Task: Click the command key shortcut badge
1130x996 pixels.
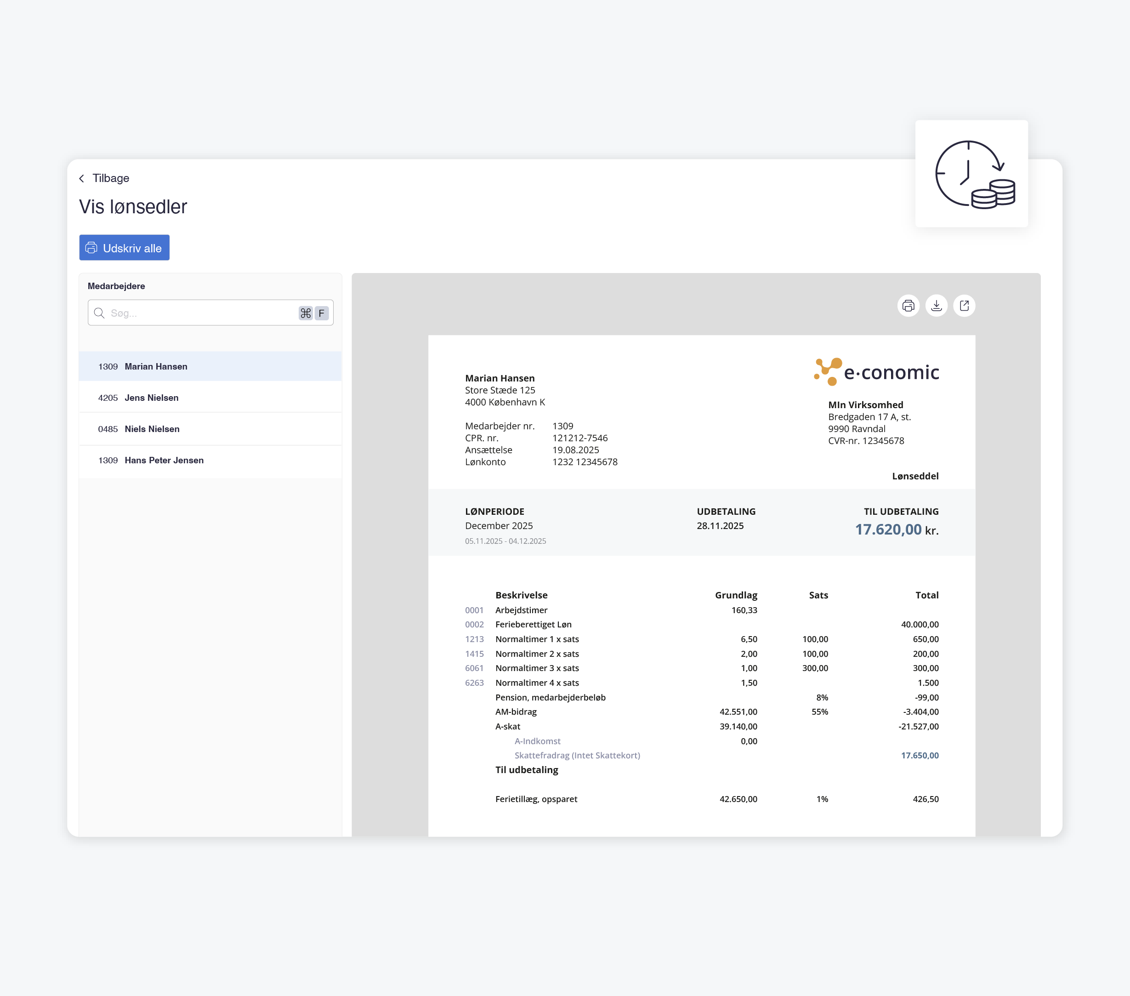Action: 306,313
